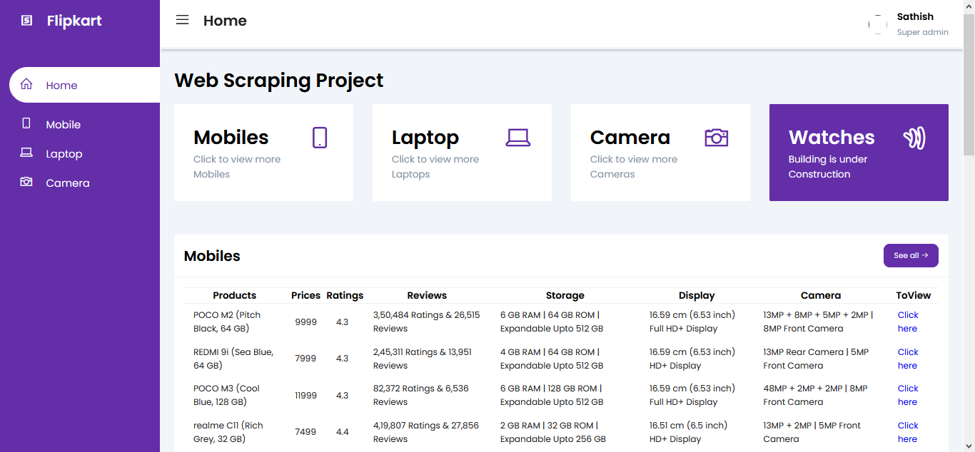Select the Laptop icon in sidebar
This screenshot has width=975, height=452.
tap(26, 153)
